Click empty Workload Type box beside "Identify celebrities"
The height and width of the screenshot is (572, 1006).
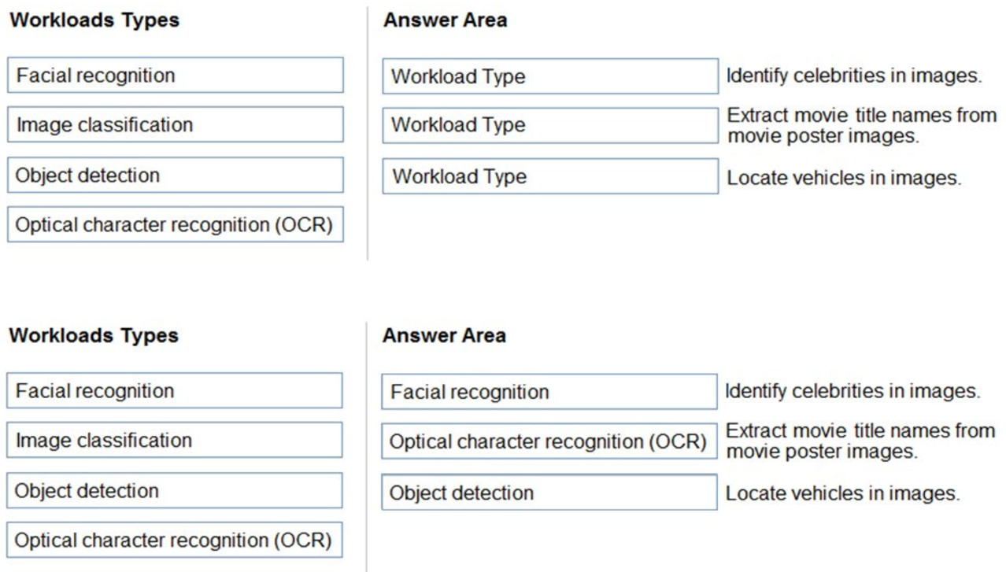pyautogui.click(x=550, y=76)
